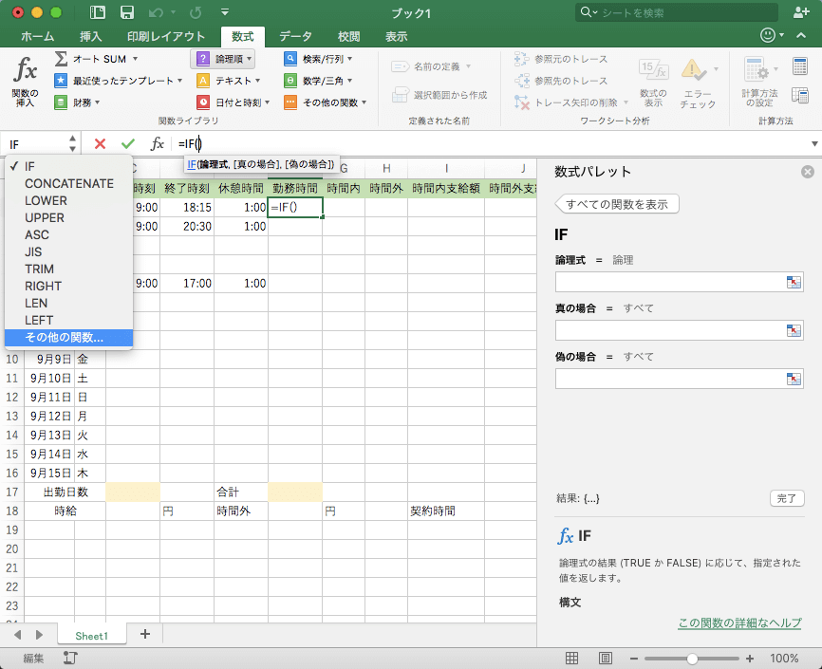The image size is (822, 669).
Task: Open the 表示 tab
Action: tap(397, 36)
